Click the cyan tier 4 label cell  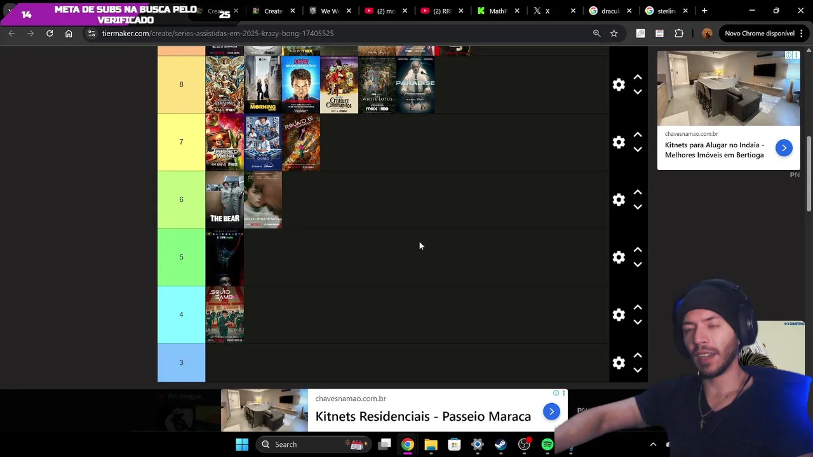181,315
